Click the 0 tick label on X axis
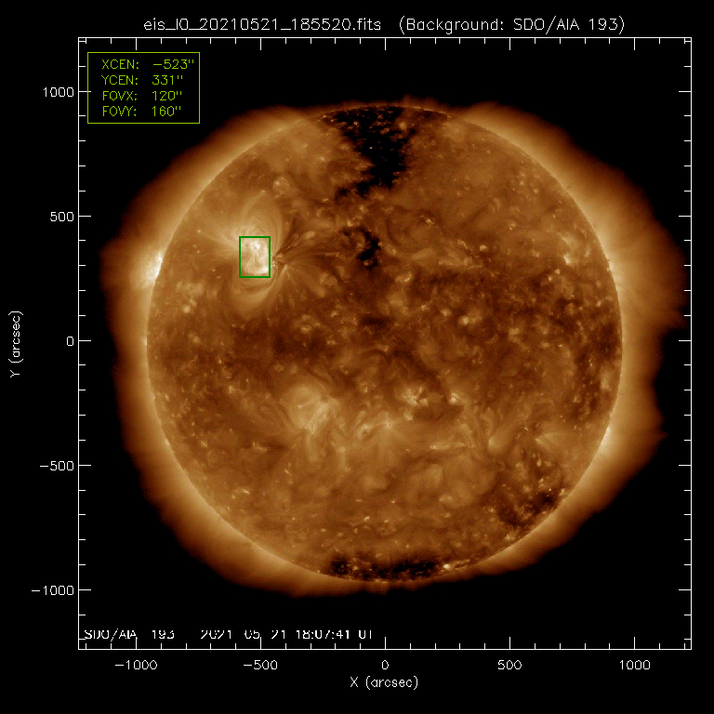Screen dimensions: 714x714 (x=385, y=666)
